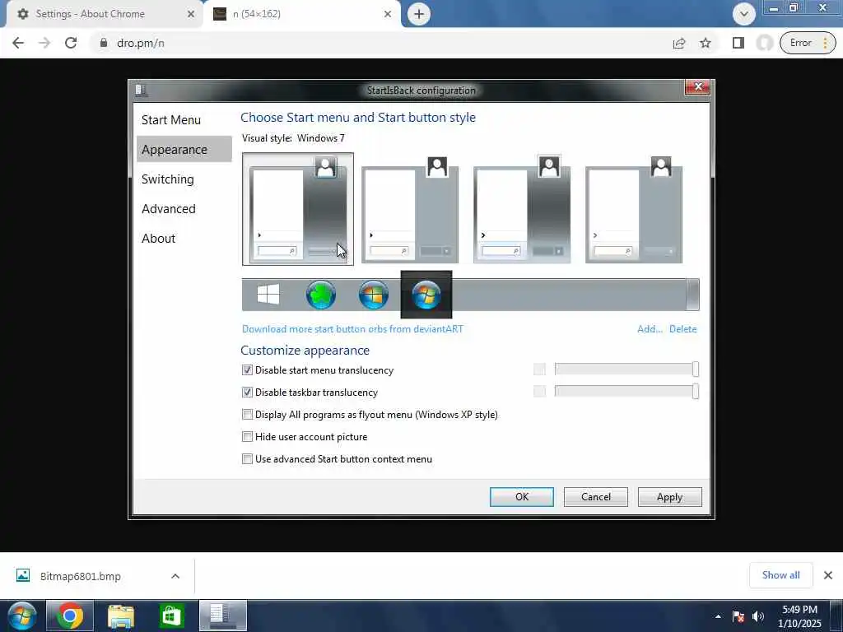Click Show all downloads

780,575
